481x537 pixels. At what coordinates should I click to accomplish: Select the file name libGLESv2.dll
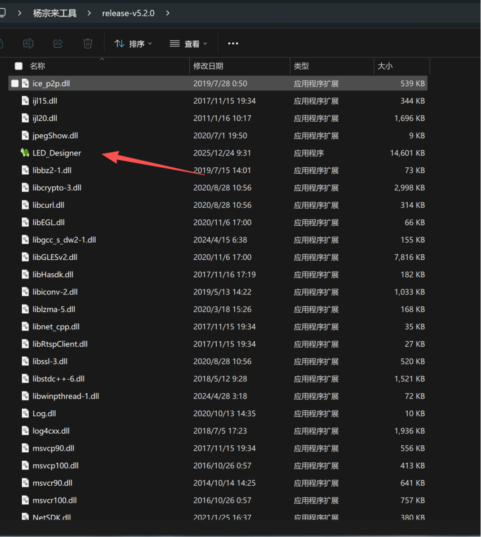coord(55,257)
